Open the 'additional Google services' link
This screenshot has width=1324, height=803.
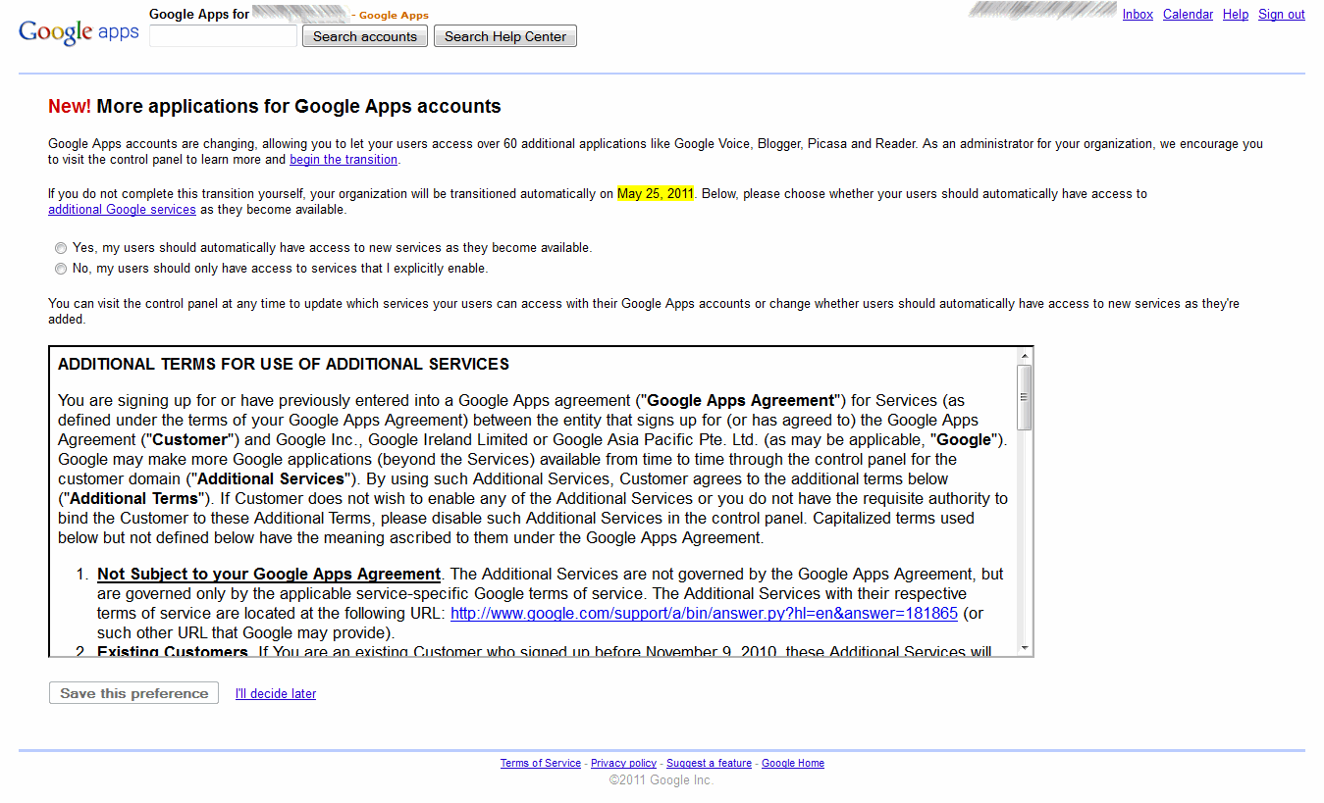(x=122, y=210)
